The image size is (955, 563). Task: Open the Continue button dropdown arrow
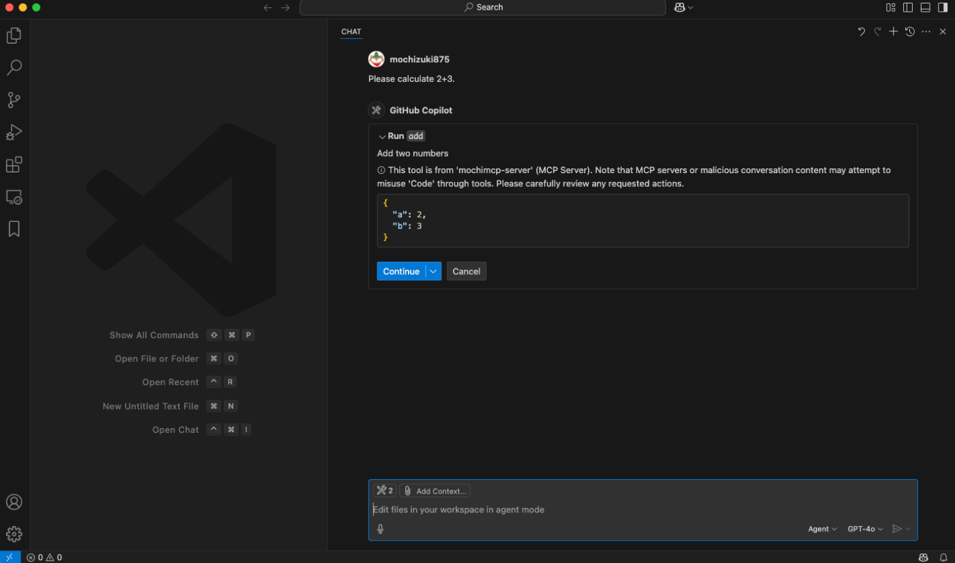coord(433,271)
